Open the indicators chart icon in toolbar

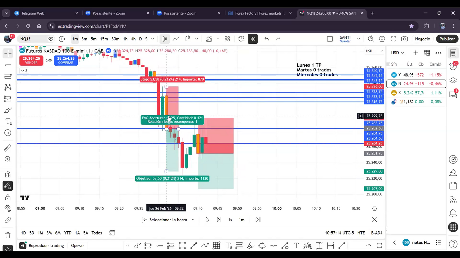pyautogui.click(x=209, y=39)
